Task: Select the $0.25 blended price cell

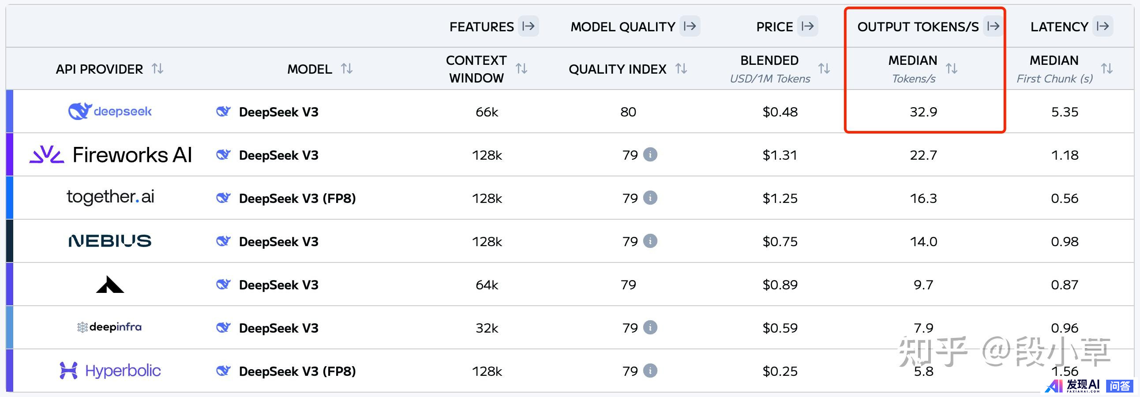Action: [780, 371]
